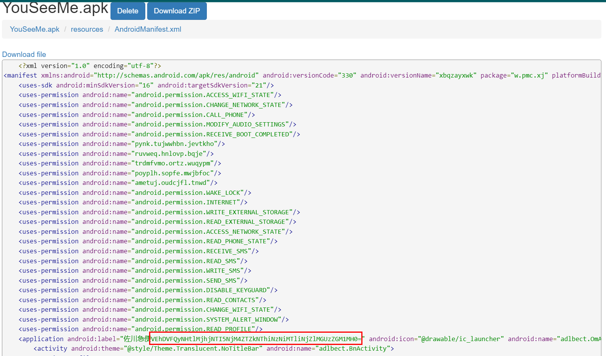Click the MODIFY_AUDIO_SETTINGS permission line
The height and width of the screenshot is (356, 606).
point(158,125)
